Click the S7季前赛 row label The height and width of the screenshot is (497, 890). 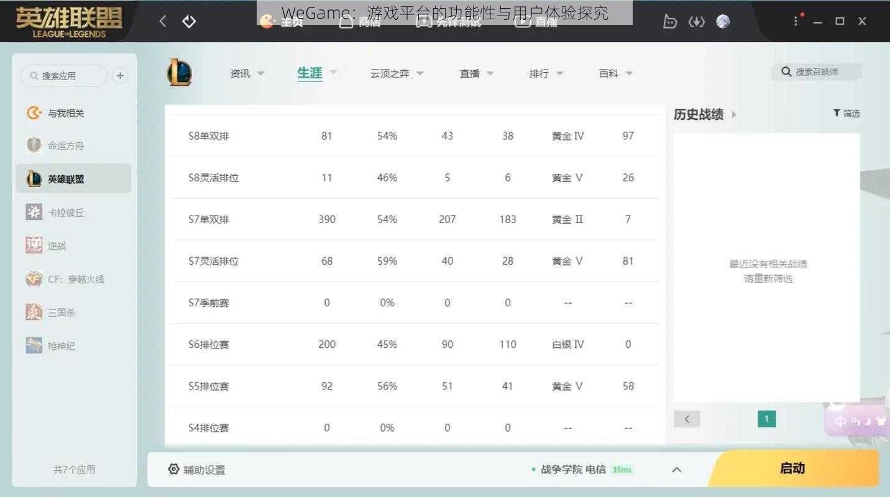click(x=208, y=303)
